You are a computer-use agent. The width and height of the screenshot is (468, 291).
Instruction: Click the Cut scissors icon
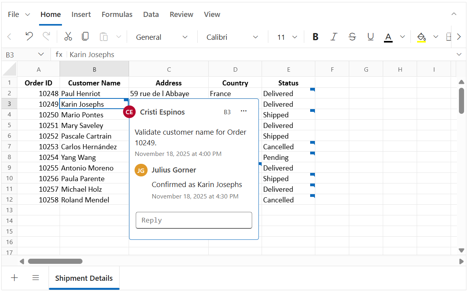coord(68,37)
